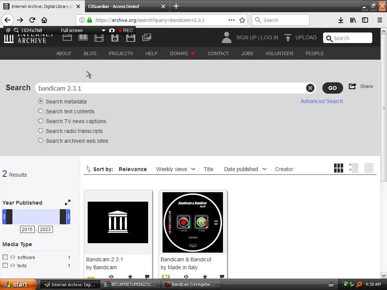The height and width of the screenshot is (290, 387).
Task: Open PROJECTS in the navigation bar
Action: coord(121,54)
